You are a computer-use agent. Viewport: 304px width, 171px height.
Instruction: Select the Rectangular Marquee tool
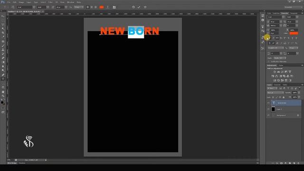click(3, 20)
